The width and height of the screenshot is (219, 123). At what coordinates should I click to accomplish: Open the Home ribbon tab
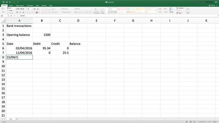[x=4, y=5]
